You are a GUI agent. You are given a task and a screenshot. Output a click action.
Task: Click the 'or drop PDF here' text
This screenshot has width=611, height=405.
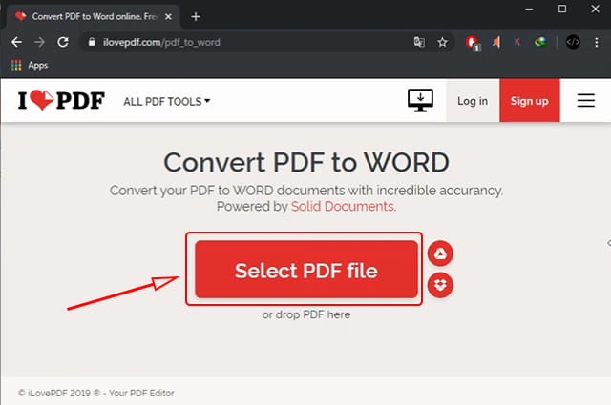306,314
